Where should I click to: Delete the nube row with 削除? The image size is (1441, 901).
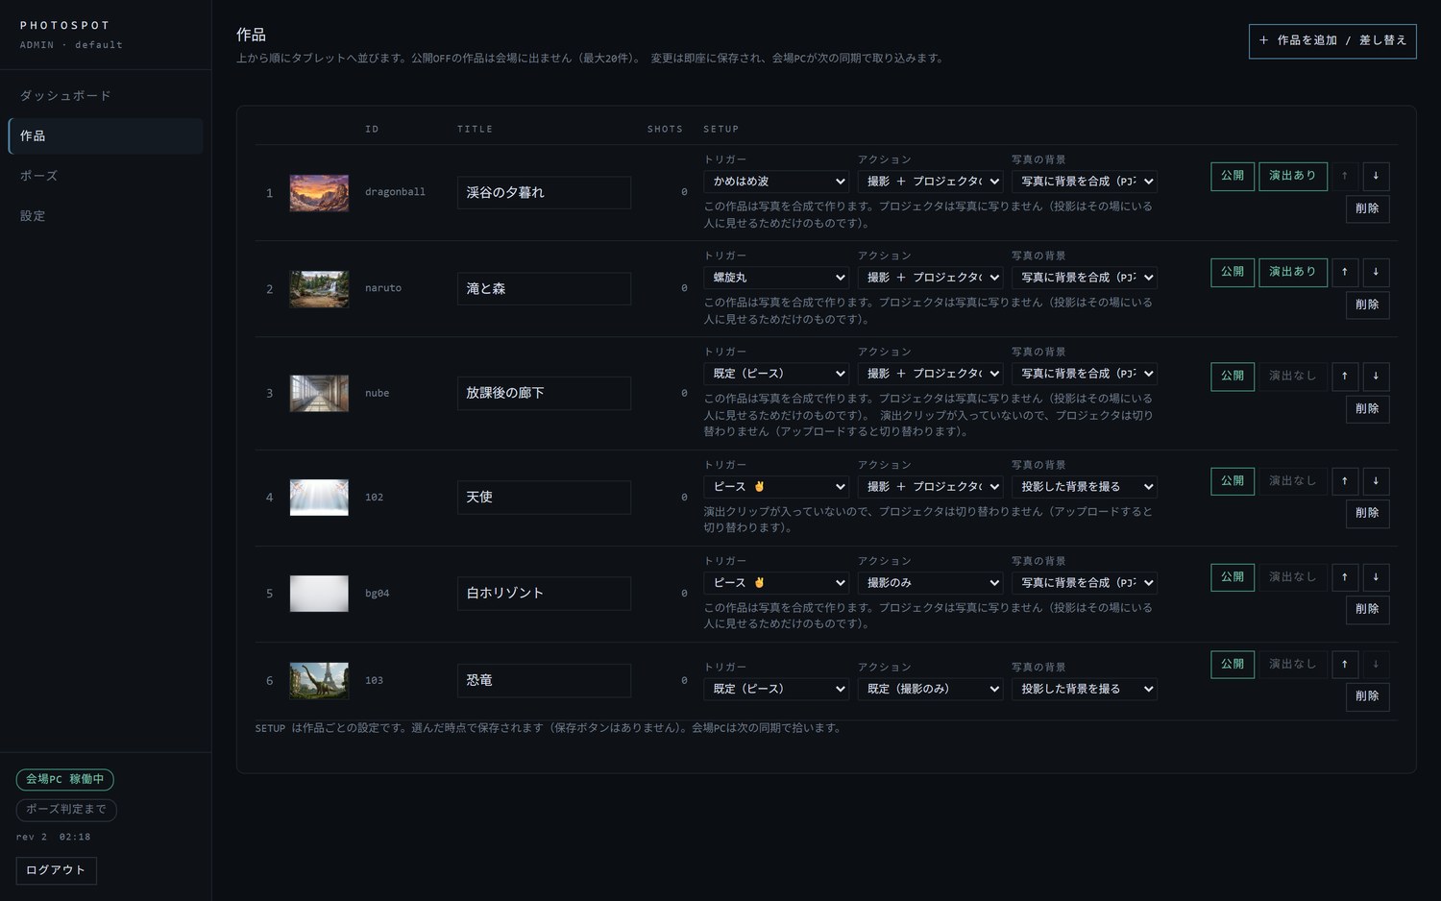pos(1367,409)
